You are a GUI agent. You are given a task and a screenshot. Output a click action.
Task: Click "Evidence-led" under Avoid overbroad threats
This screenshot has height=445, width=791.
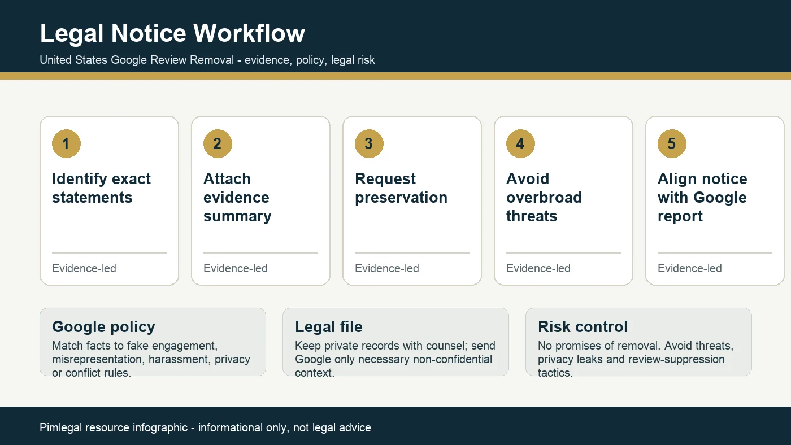pyautogui.click(x=538, y=268)
